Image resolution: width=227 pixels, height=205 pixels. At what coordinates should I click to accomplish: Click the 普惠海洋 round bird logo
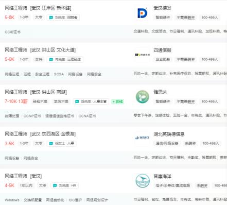click(x=142, y=181)
